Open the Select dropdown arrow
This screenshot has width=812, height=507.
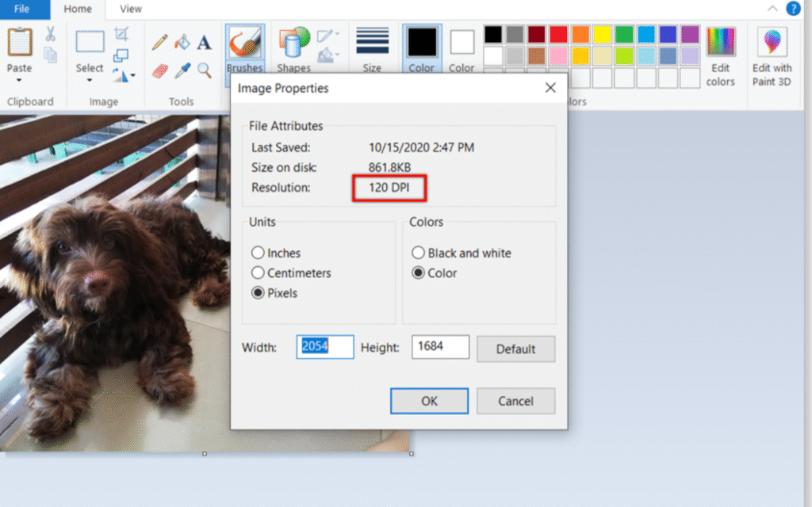coord(90,80)
